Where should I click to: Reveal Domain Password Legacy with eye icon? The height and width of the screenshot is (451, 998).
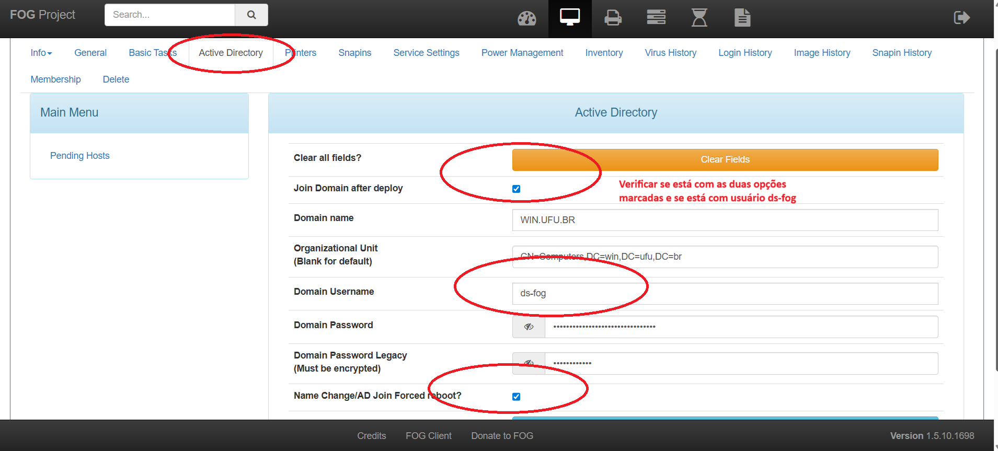529,363
